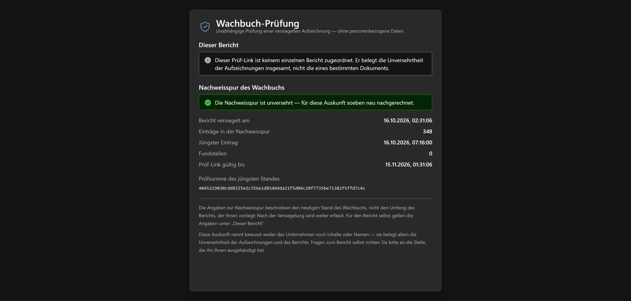Click the 'Dieser Bericht' section heading

tap(218, 45)
